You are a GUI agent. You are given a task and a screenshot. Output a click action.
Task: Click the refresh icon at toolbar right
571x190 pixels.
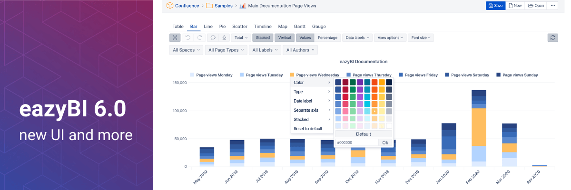[x=552, y=38]
